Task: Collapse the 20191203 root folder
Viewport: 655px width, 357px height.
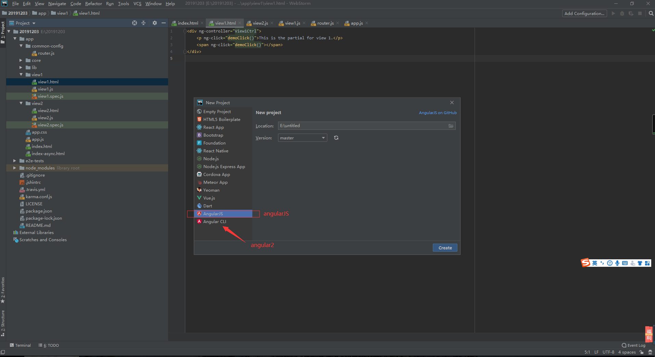Action: coord(9,31)
